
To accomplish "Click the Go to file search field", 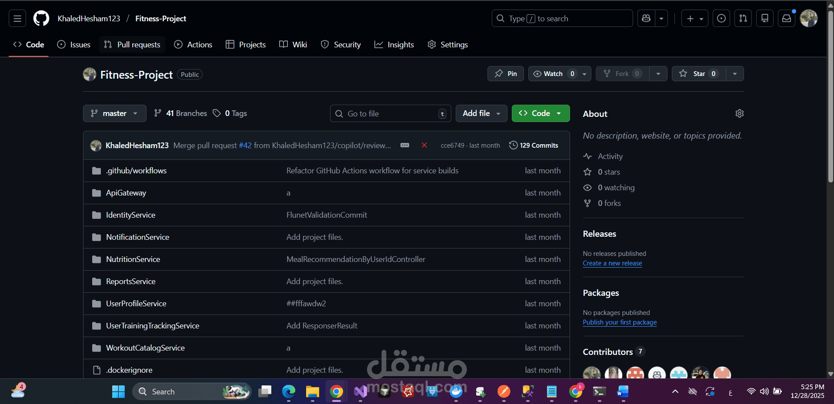I will tap(390, 113).
